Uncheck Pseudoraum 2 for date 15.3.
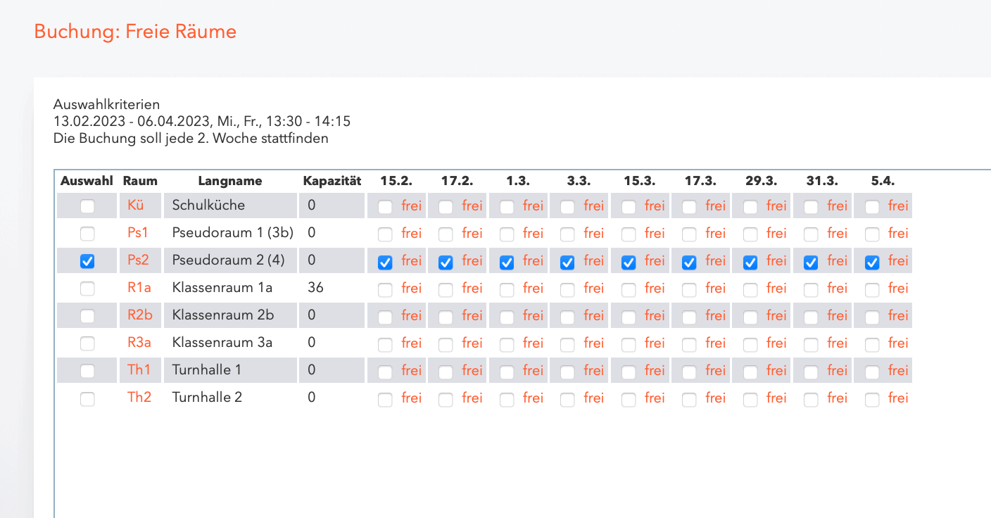The width and height of the screenshot is (991, 518). pyautogui.click(x=629, y=262)
